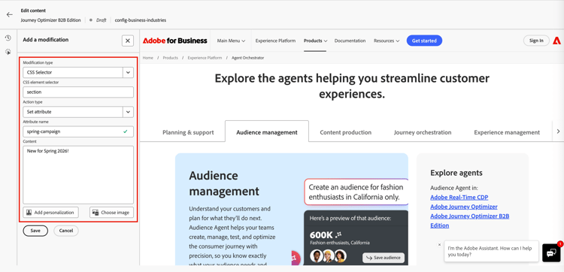Viewport: 564px width, 272px height.
Task: Switch to the Experience management tab
Action: pyautogui.click(x=507, y=132)
